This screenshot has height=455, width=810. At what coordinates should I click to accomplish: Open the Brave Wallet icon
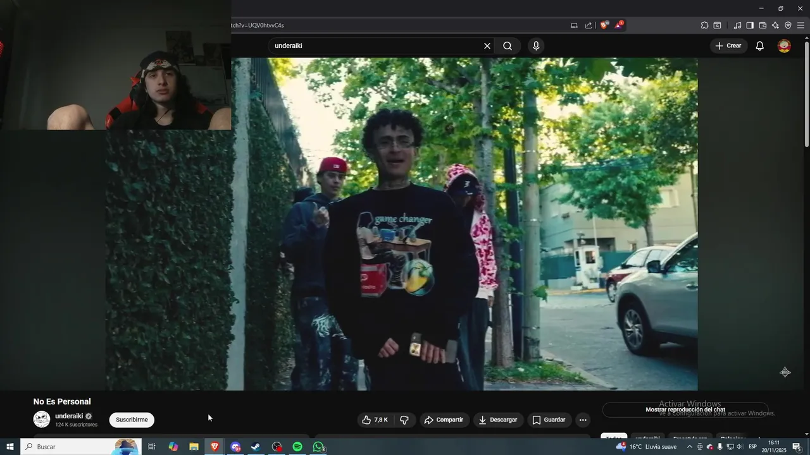tap(763, 25)
